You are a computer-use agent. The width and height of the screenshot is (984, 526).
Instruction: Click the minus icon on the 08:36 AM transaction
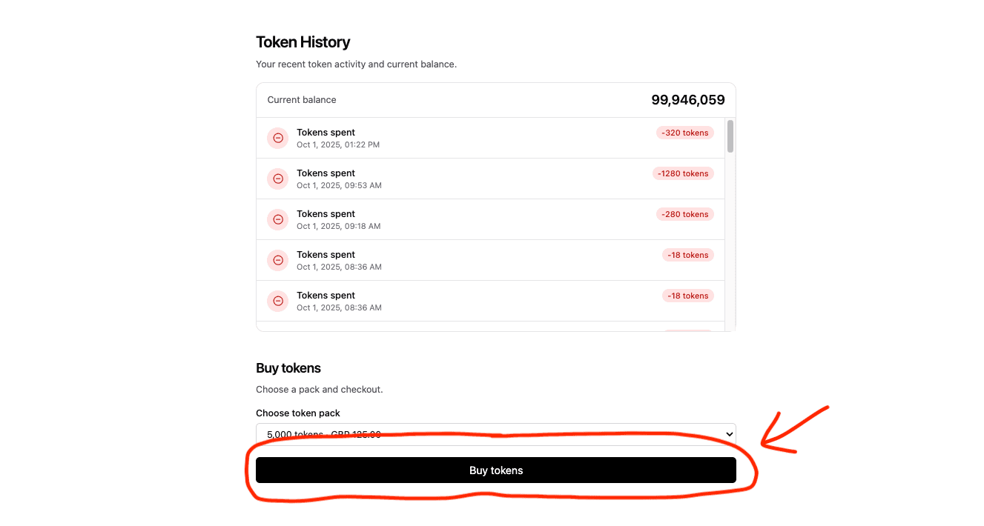[277, 260]
